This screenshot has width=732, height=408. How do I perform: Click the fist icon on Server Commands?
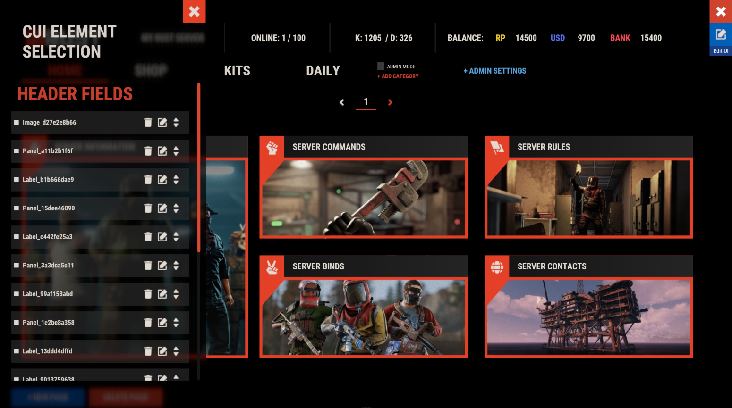click(x=272, y=148)
